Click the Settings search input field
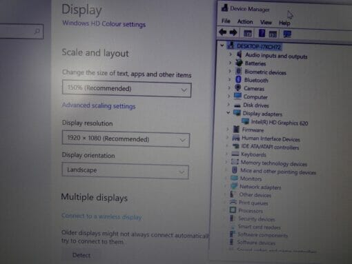Screen dimensions: 352x264 click(x=21, y=31)
